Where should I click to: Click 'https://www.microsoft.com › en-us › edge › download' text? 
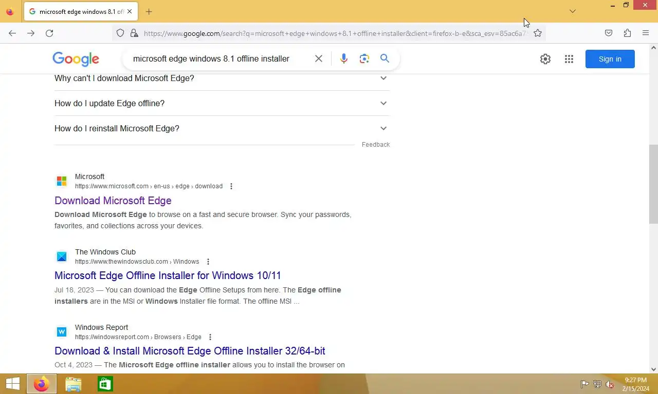149,186
